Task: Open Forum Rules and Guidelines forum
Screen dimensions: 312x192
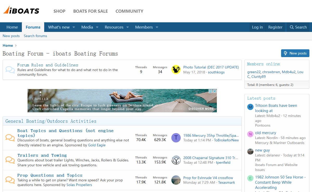Action: (48, 65)
